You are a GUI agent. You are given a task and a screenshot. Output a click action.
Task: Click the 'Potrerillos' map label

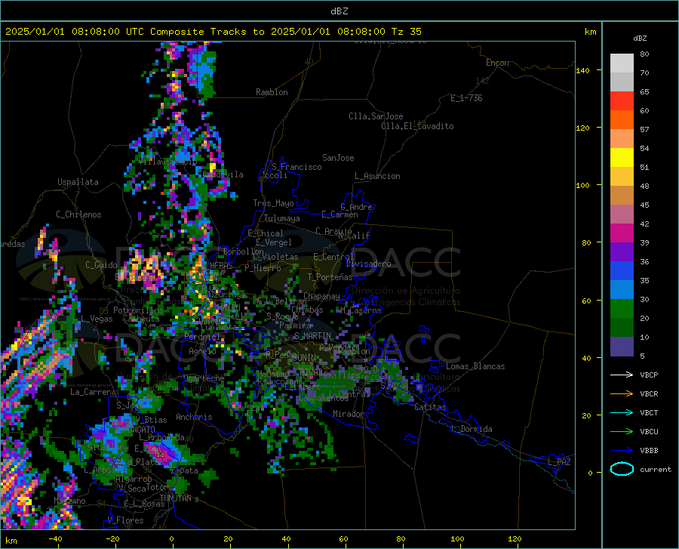click(x=138, y=310)
